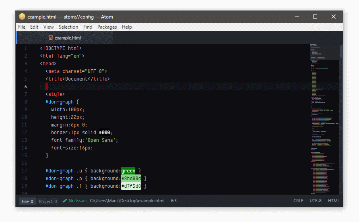Place cursor on the DOCTYPE html line
359x222 pixels.
[61, 48]
